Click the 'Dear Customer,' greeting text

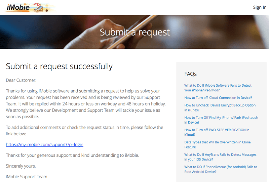[21, 80]
